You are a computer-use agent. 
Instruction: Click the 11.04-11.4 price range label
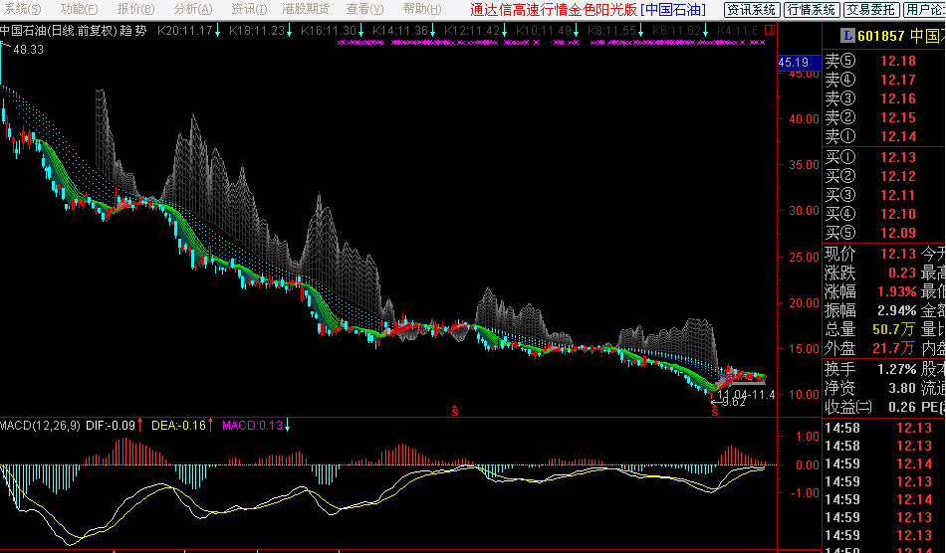pos(746,395)
